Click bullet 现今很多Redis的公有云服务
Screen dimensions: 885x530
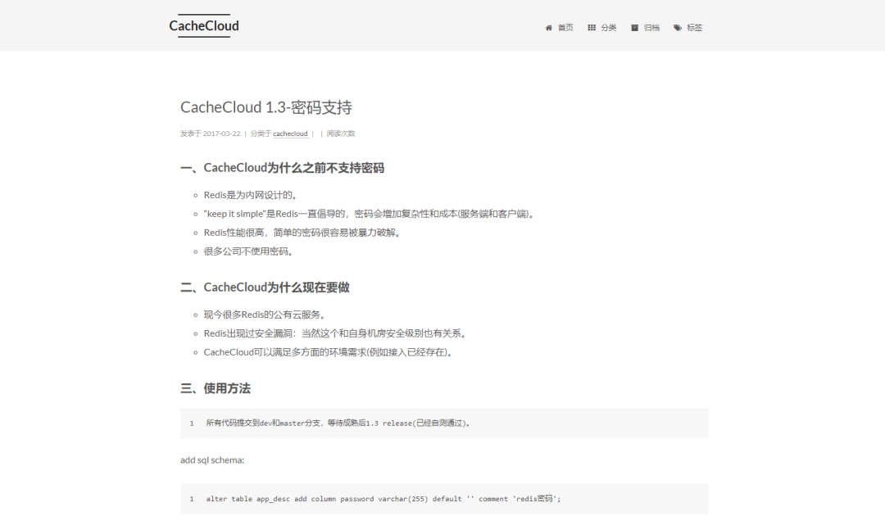tap(264, 315)
